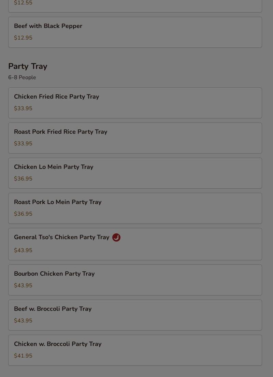Pick the Bourbon Chicken Party Tray

coord(54,274)
